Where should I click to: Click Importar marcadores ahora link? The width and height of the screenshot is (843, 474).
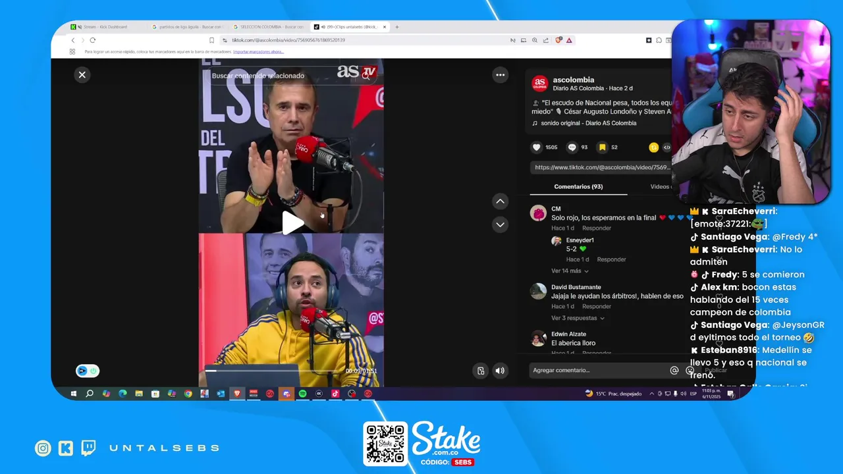(258, 51)
